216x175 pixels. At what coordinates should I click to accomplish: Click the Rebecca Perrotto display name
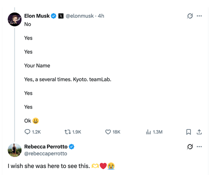pyautogui.click(x=46, y=147)
